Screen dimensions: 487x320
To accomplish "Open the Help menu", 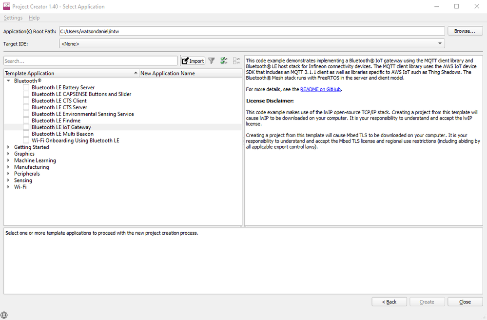I will coord(34,18).
